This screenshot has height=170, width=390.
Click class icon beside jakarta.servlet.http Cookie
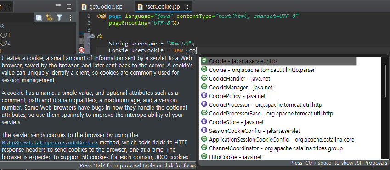click(x=204, y=60)
